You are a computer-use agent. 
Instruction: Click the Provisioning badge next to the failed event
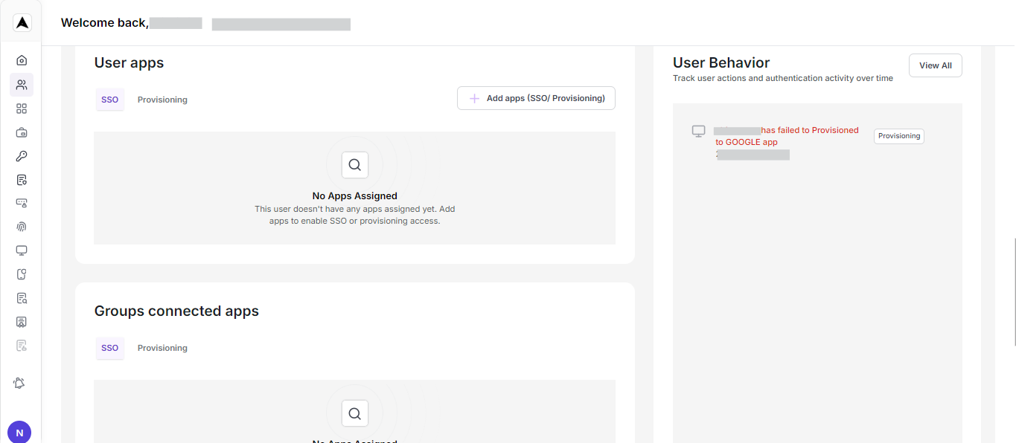pos(898,135)
